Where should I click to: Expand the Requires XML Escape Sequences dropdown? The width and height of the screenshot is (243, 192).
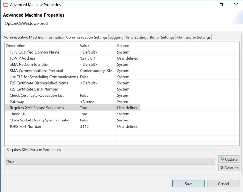[212, 162]
